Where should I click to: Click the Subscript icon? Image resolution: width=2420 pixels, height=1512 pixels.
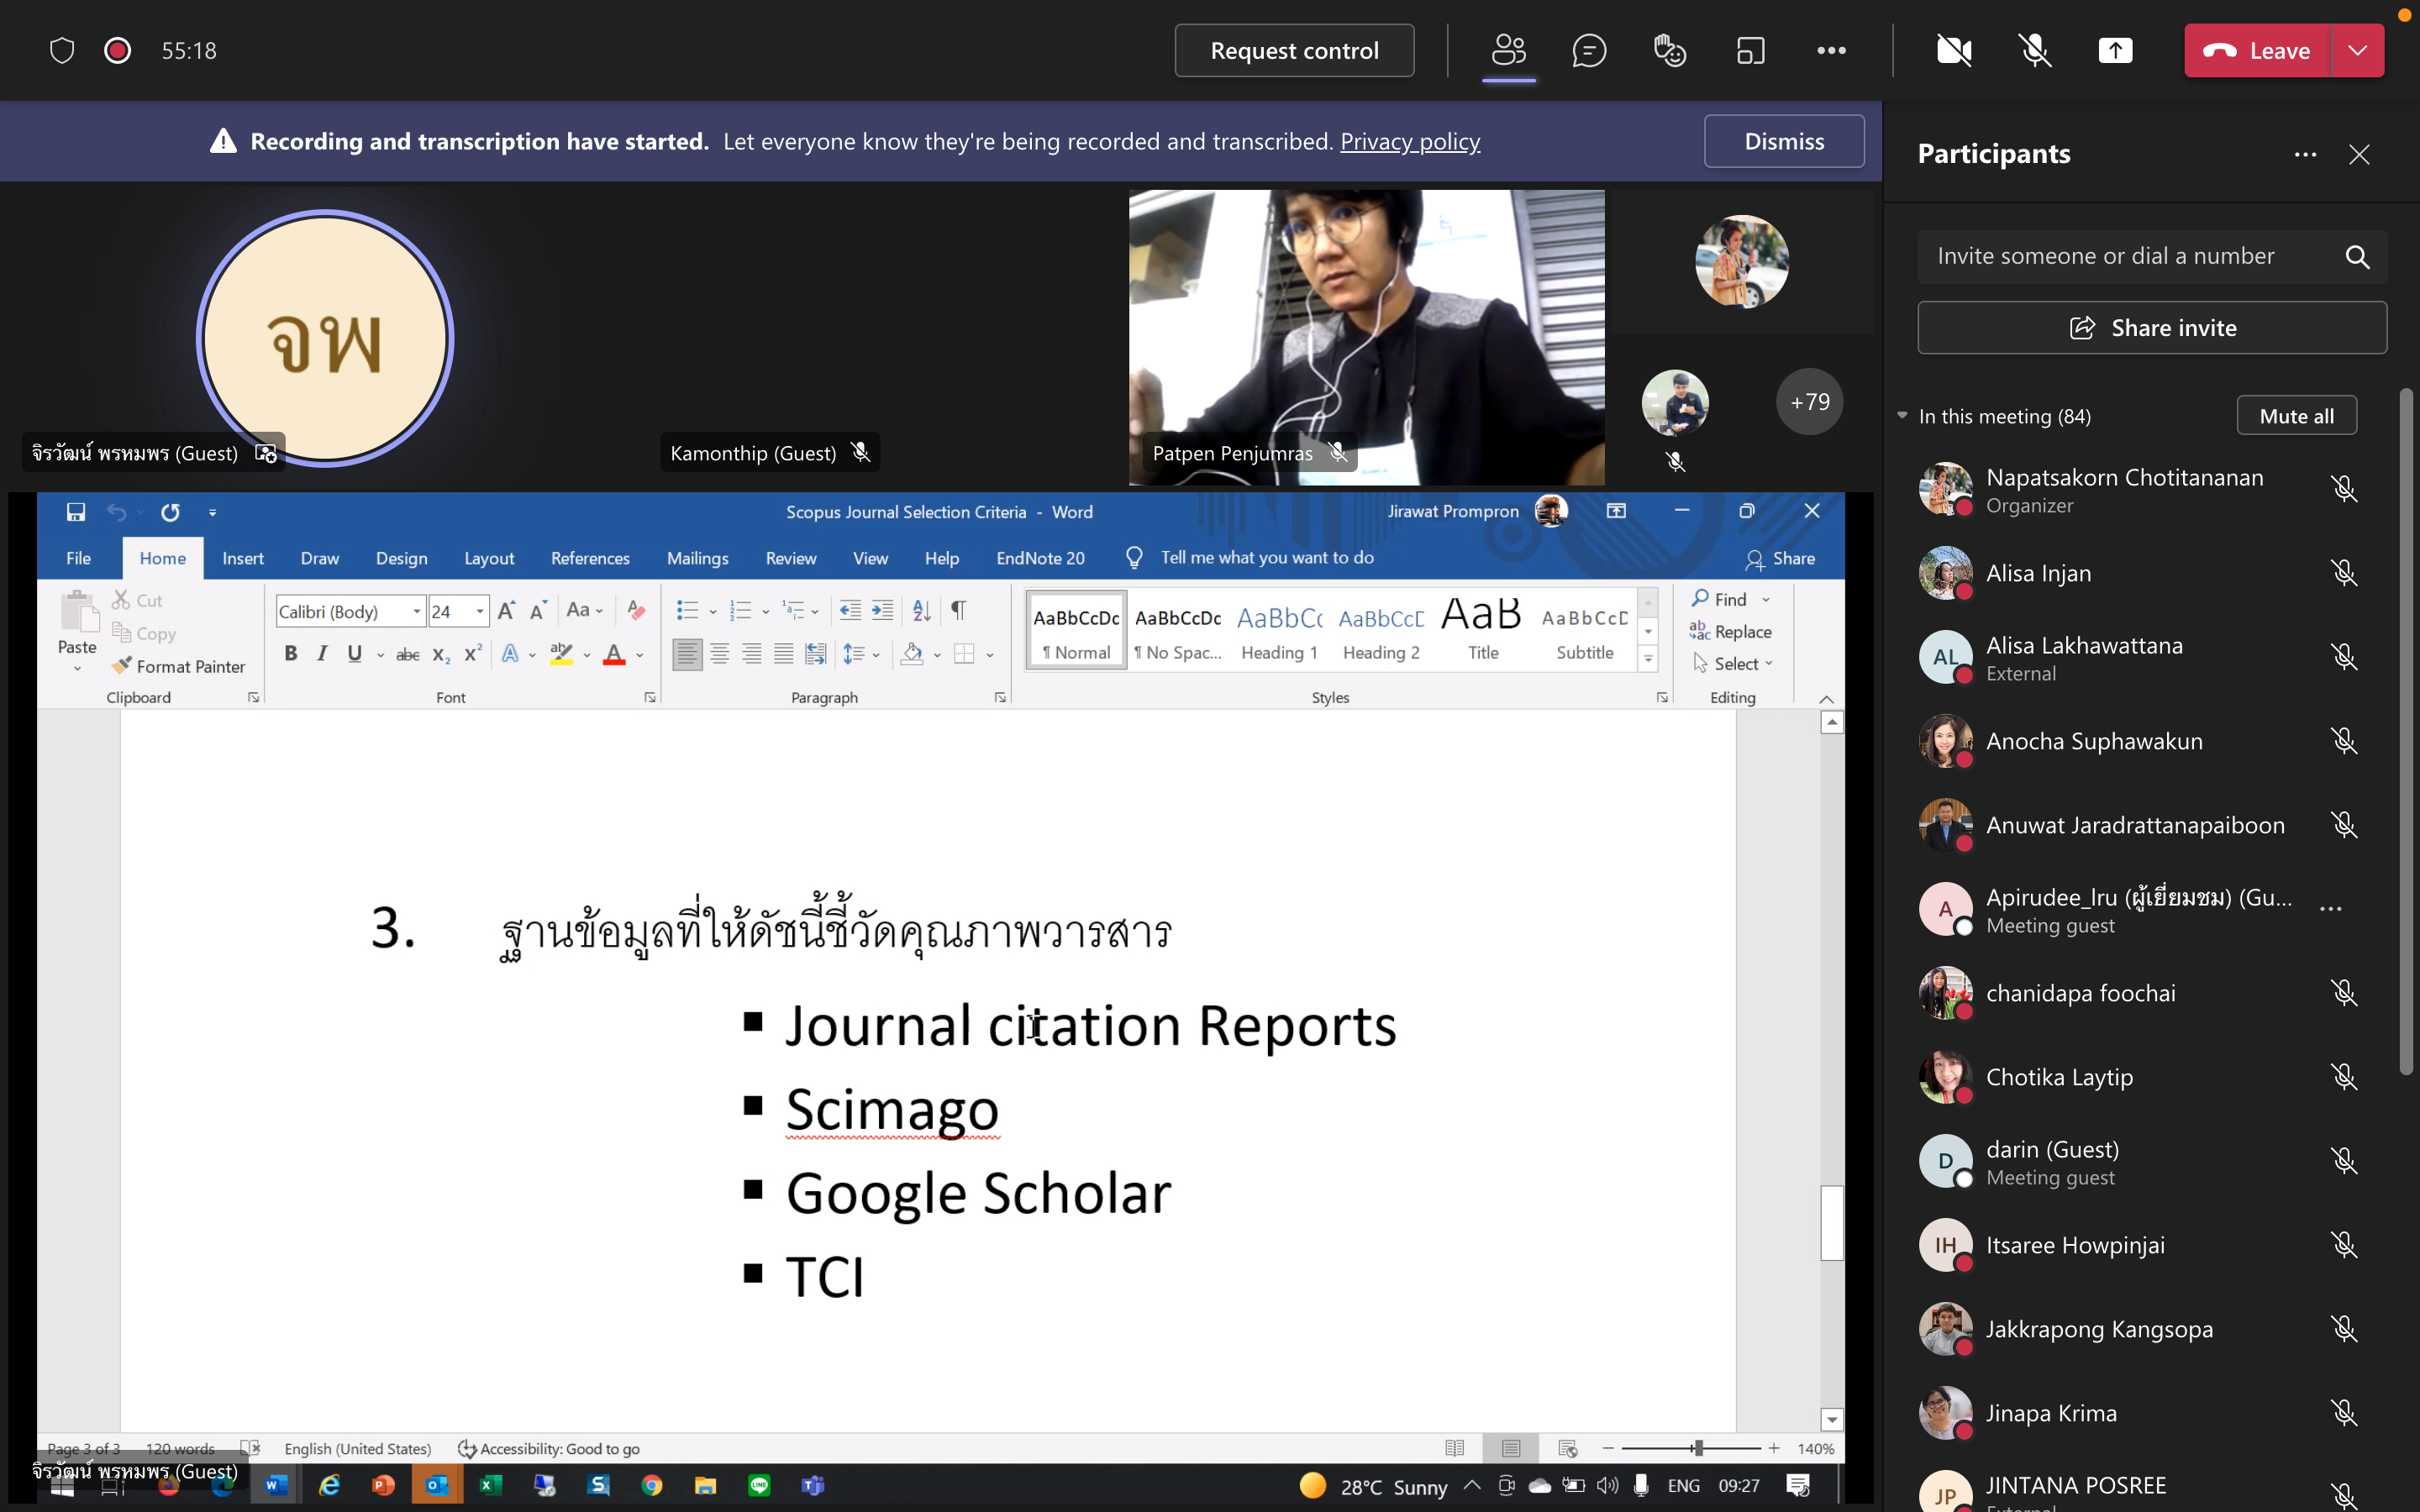point(441,655)
